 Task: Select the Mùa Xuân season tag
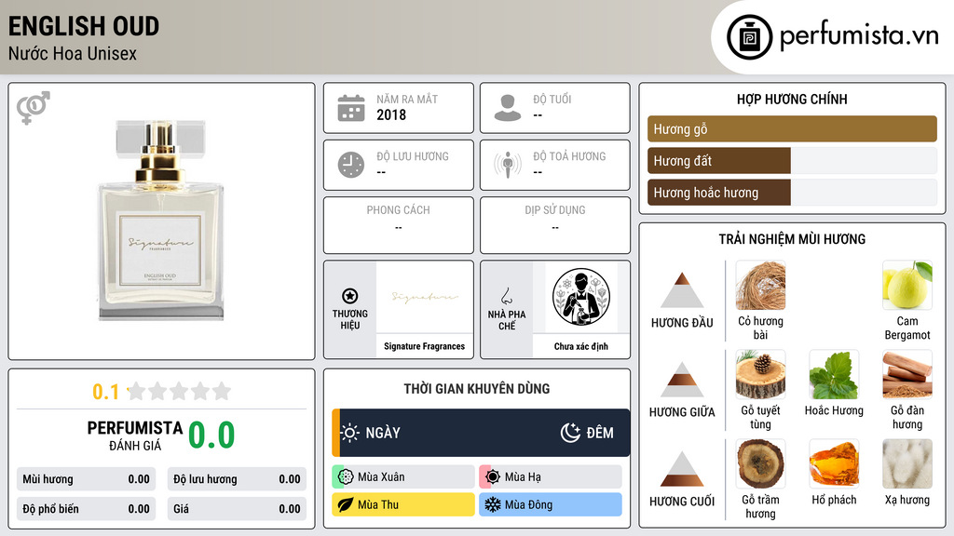[x=402, y=476]
